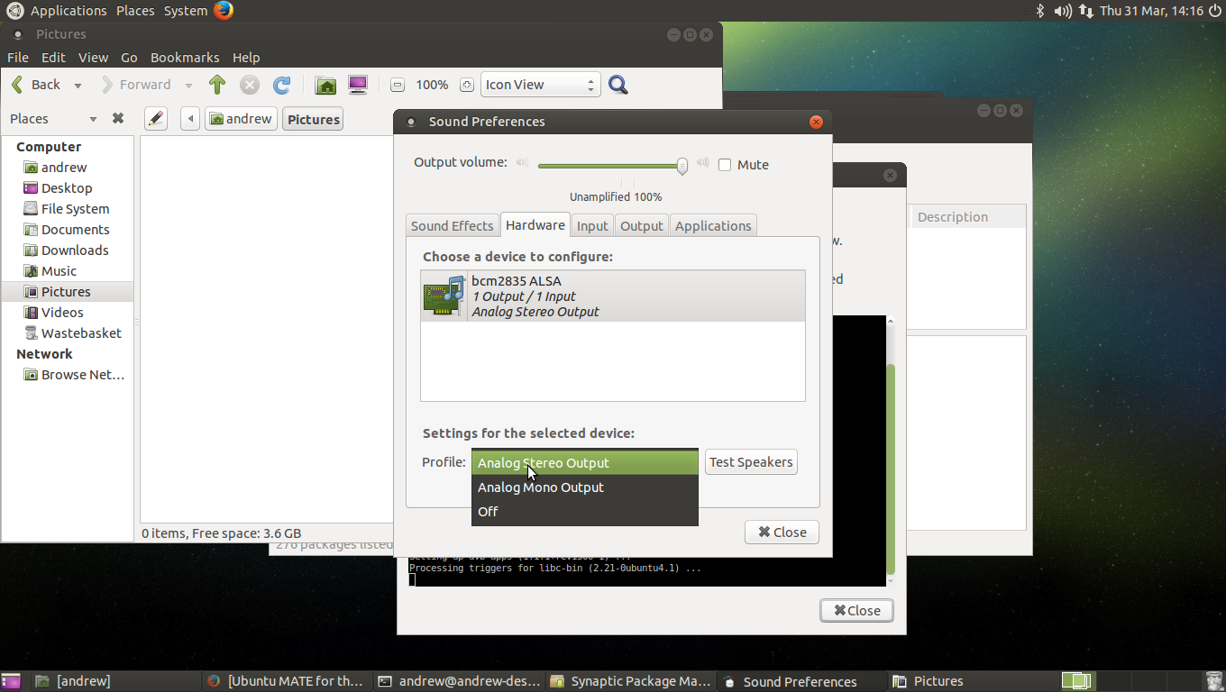Switch to the Output tab

click(x=642, y=225)
